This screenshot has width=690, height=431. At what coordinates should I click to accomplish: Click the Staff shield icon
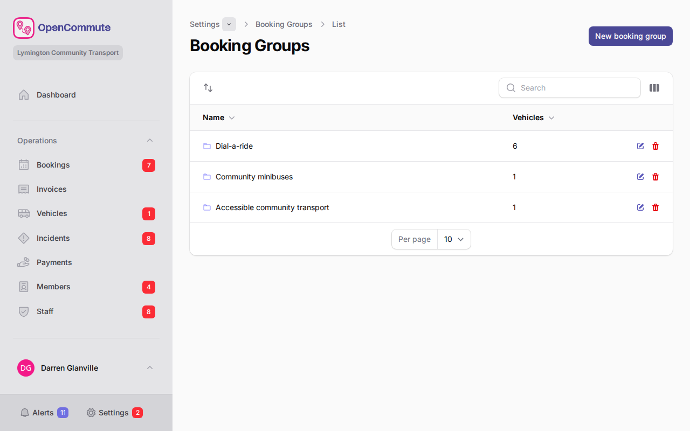24,311
